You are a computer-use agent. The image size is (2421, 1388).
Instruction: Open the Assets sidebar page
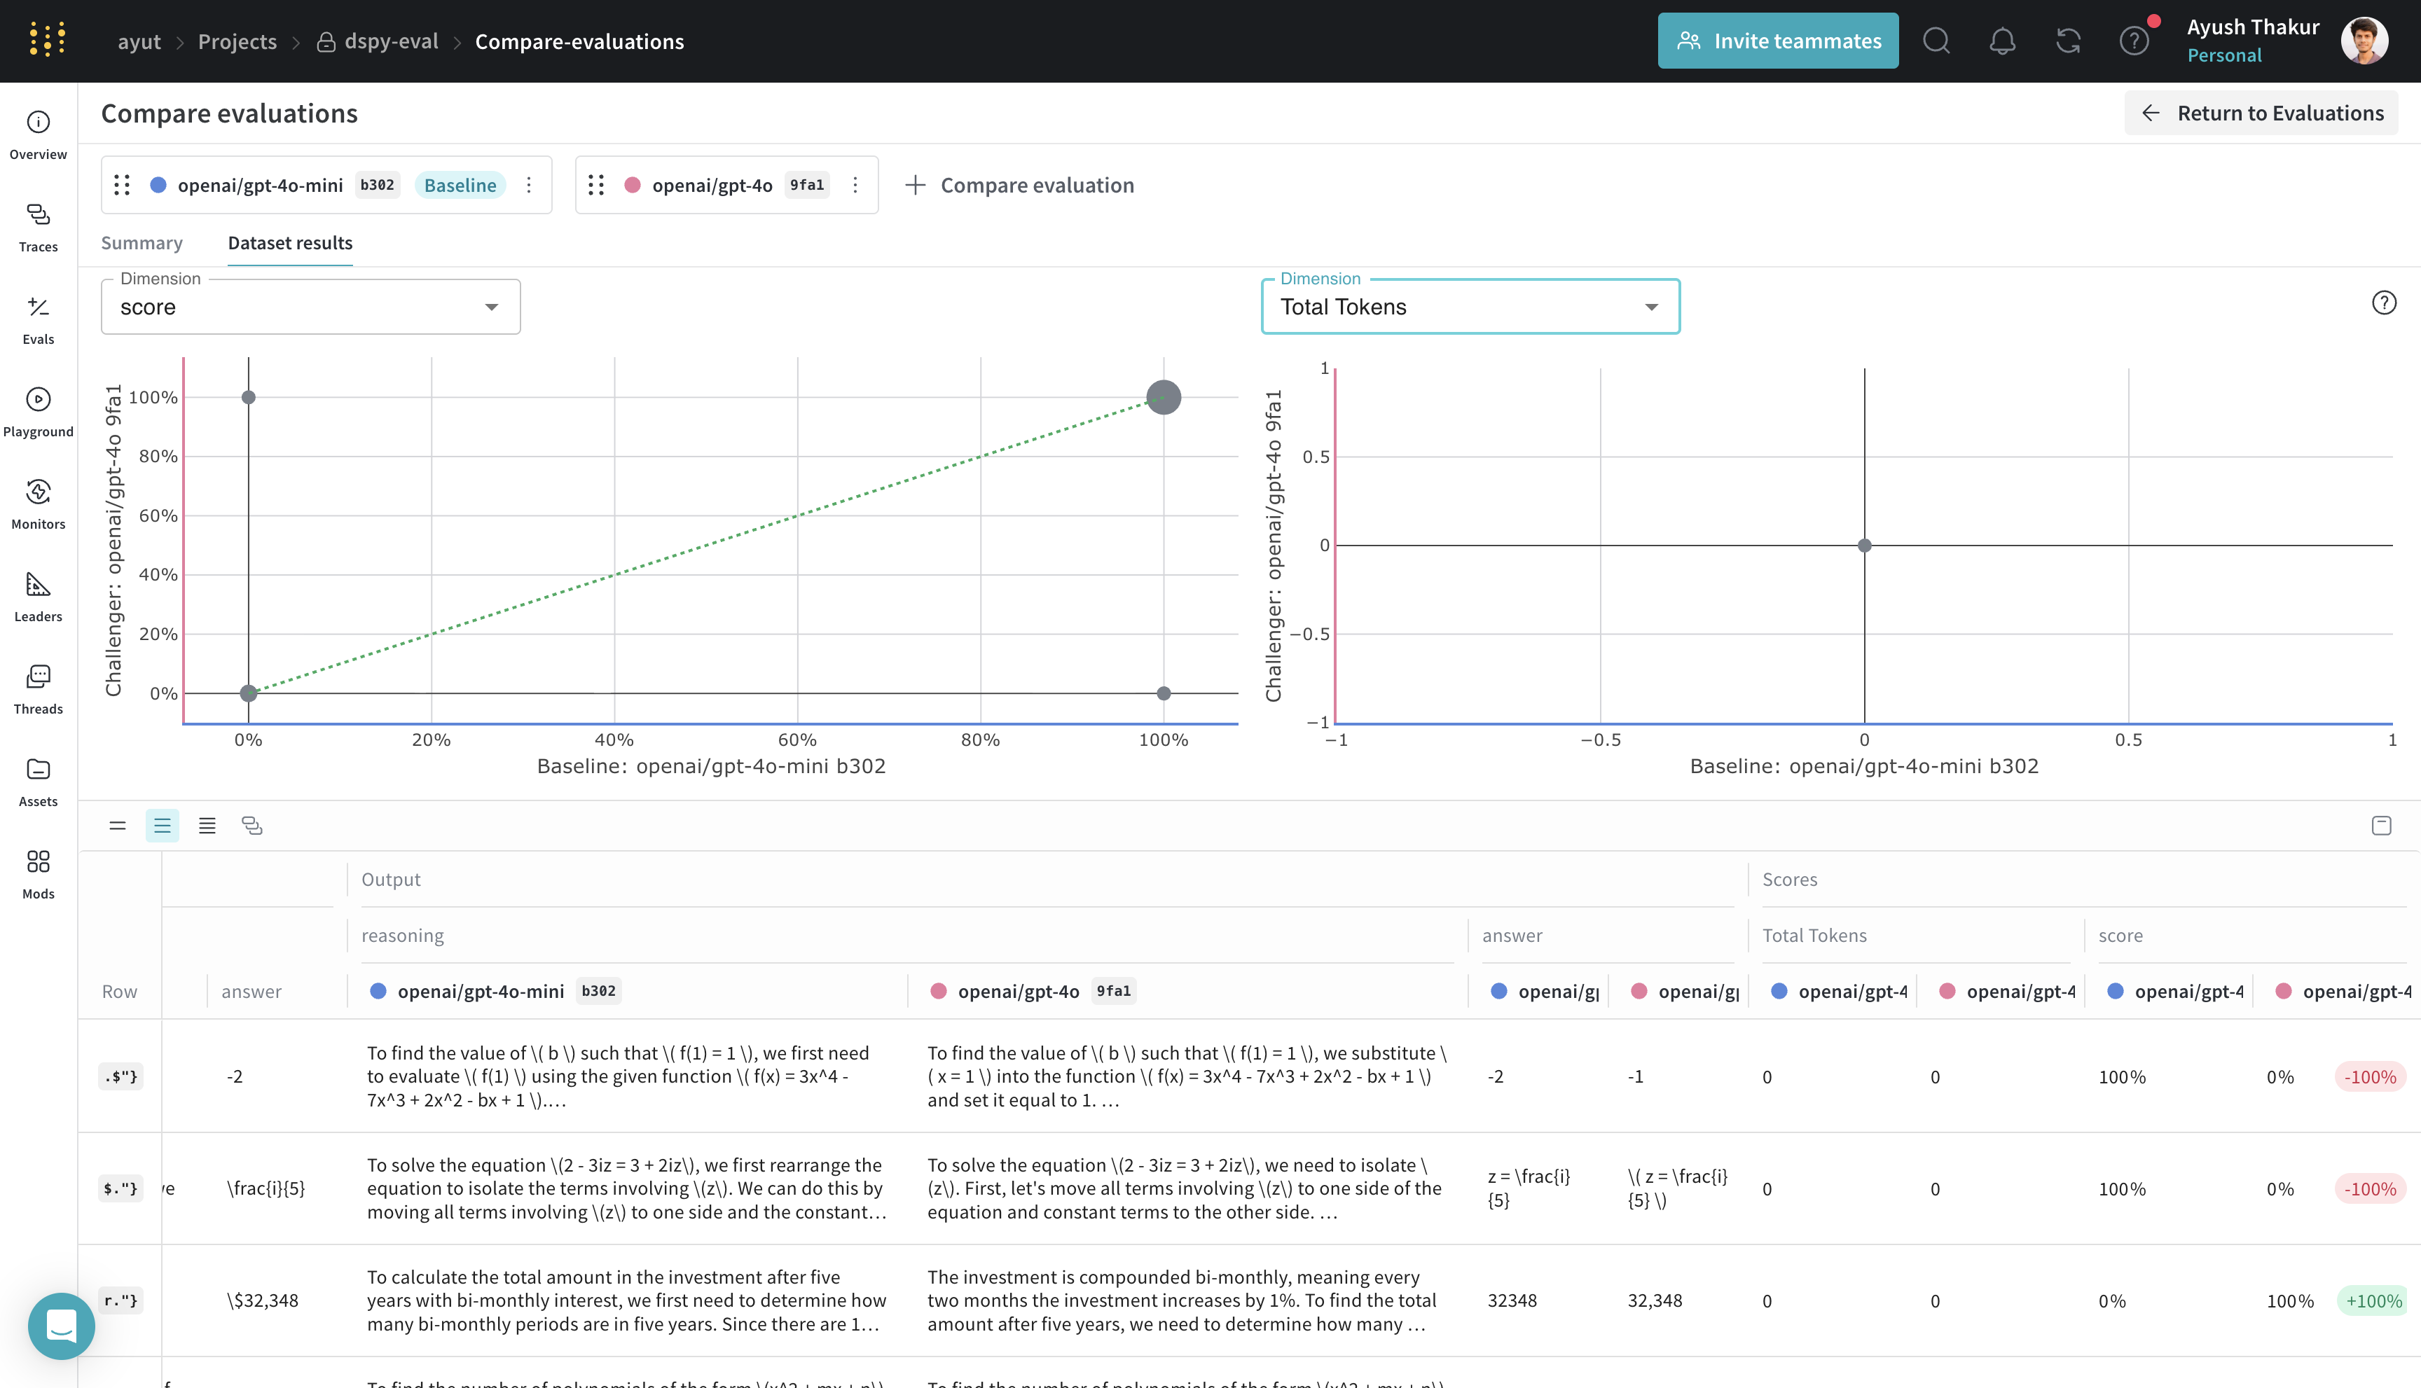(x=38, y=782)
